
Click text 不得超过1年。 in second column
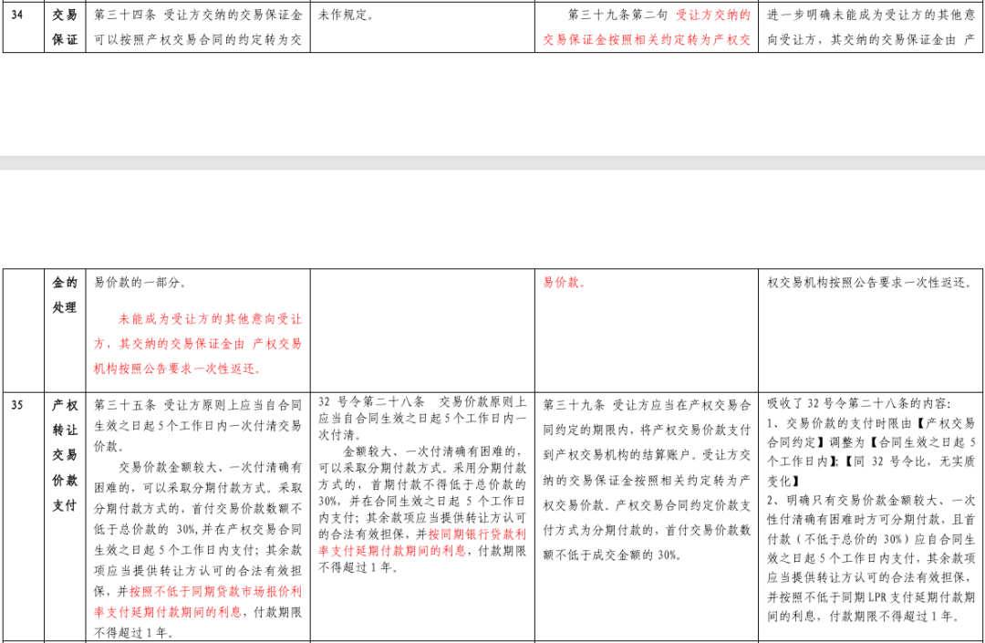[358, 567]
